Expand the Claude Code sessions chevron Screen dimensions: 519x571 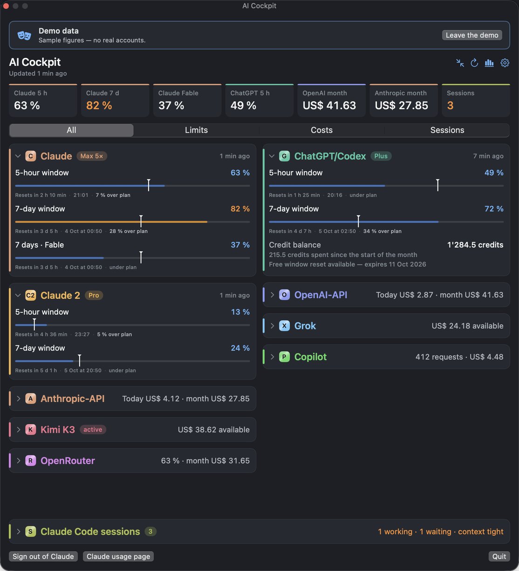pos(19,531)
